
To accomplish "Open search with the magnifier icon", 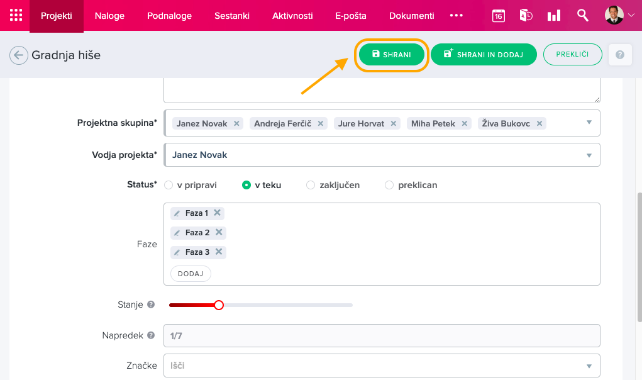I will pyautogui.click(x=582, y=16).
